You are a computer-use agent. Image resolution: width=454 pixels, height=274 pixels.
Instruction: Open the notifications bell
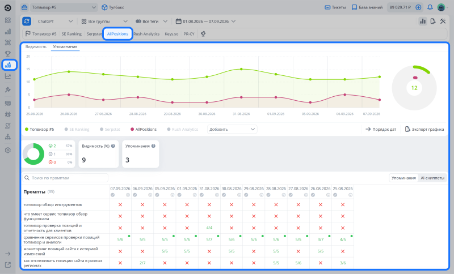click(x=430, y=7)
